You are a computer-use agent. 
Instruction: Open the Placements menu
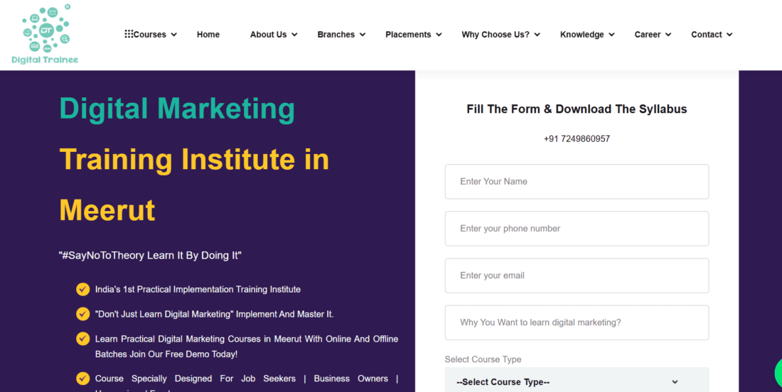point(408,35)
